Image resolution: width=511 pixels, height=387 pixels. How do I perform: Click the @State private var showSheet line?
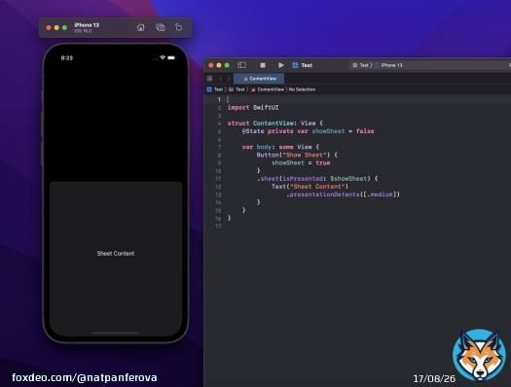tap(308, 131)
